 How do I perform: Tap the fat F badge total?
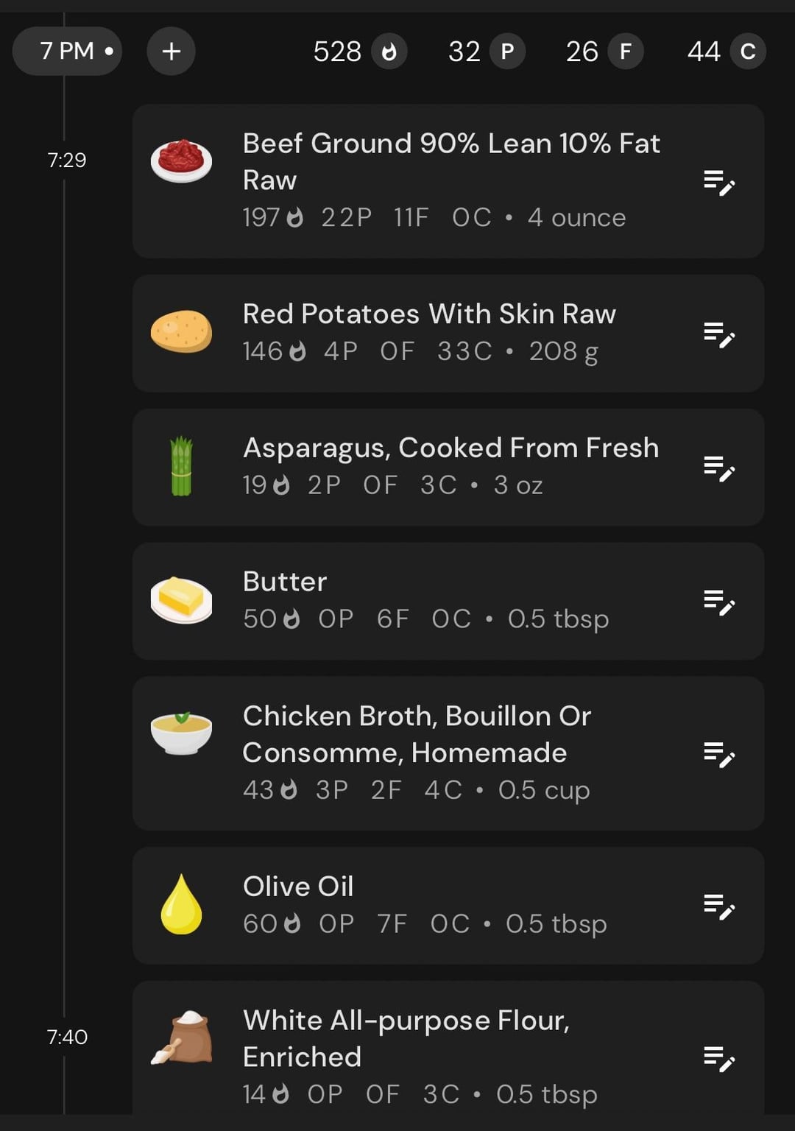pyautogui.click(x=604, y=52)
